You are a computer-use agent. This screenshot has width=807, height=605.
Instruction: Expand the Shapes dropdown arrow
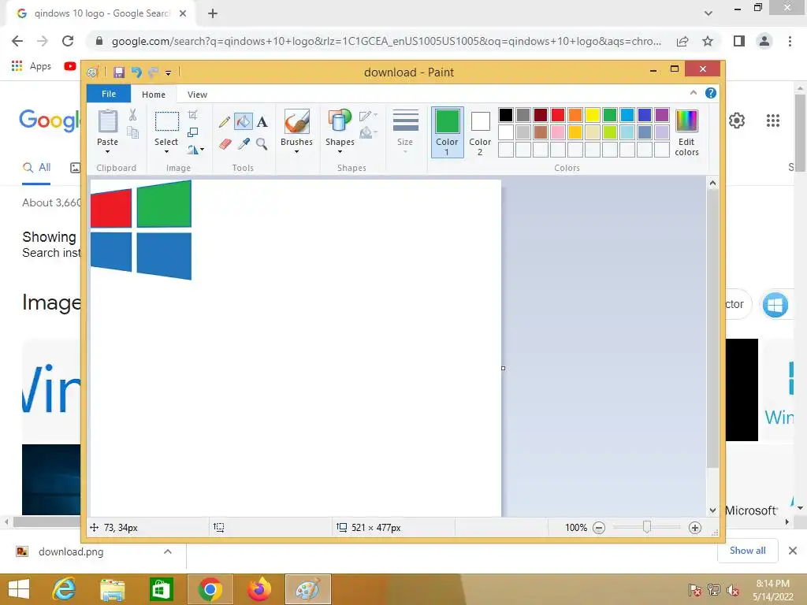click(340, 152)
